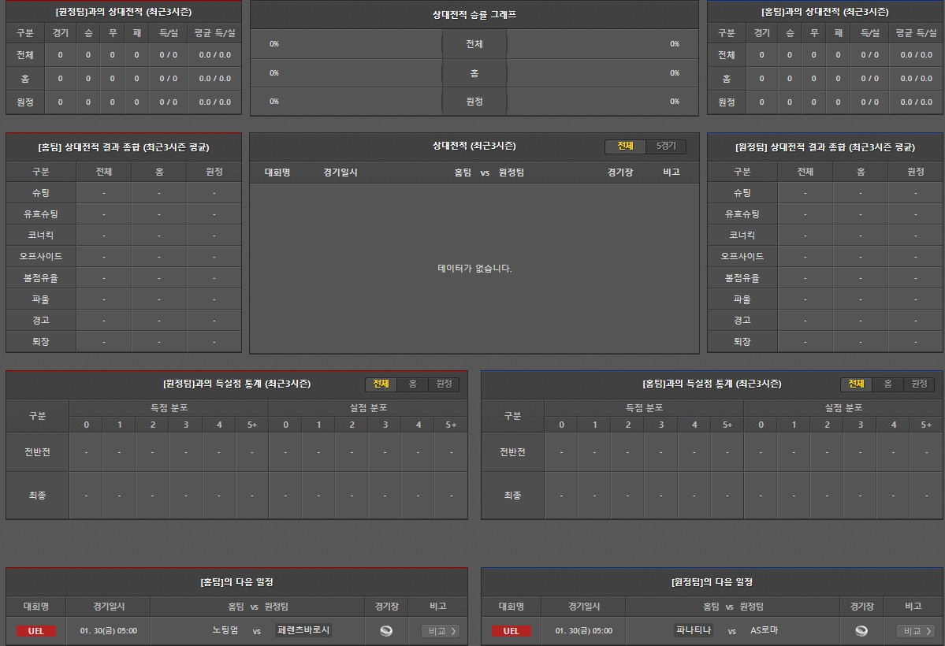Click UEL badge in away team's next schedule

tap(511, 631)
